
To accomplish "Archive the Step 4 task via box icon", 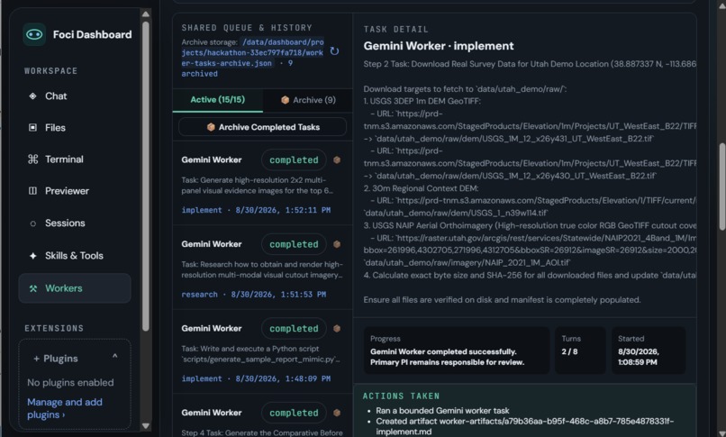I will [337, 413].
